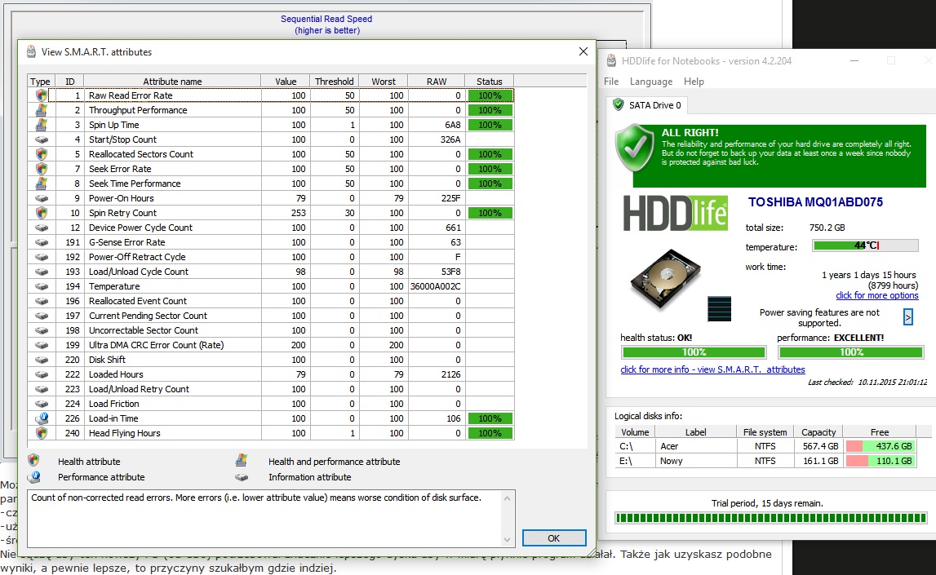Select the Reallocated Sectors Count row
The height and width of the screenshot is (575, 936).
(140, 154)
